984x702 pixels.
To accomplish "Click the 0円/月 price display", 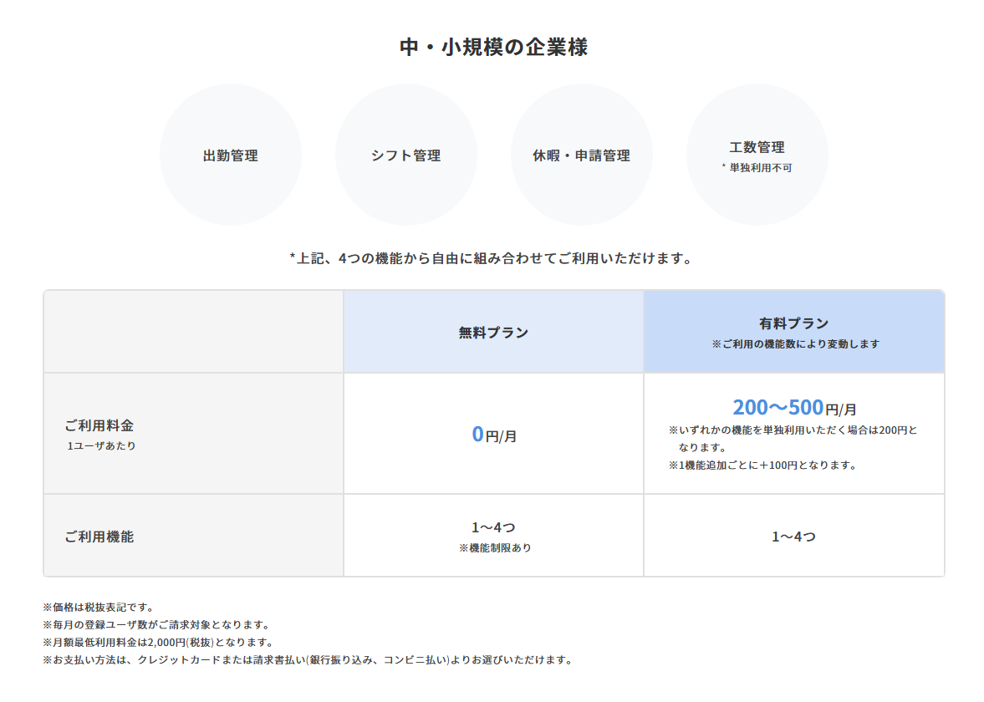I will pyautogui.click(x=492, y=432).
